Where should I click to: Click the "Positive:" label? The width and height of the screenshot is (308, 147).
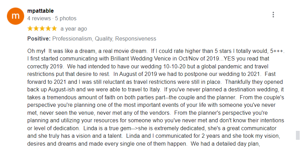point(39,39)
